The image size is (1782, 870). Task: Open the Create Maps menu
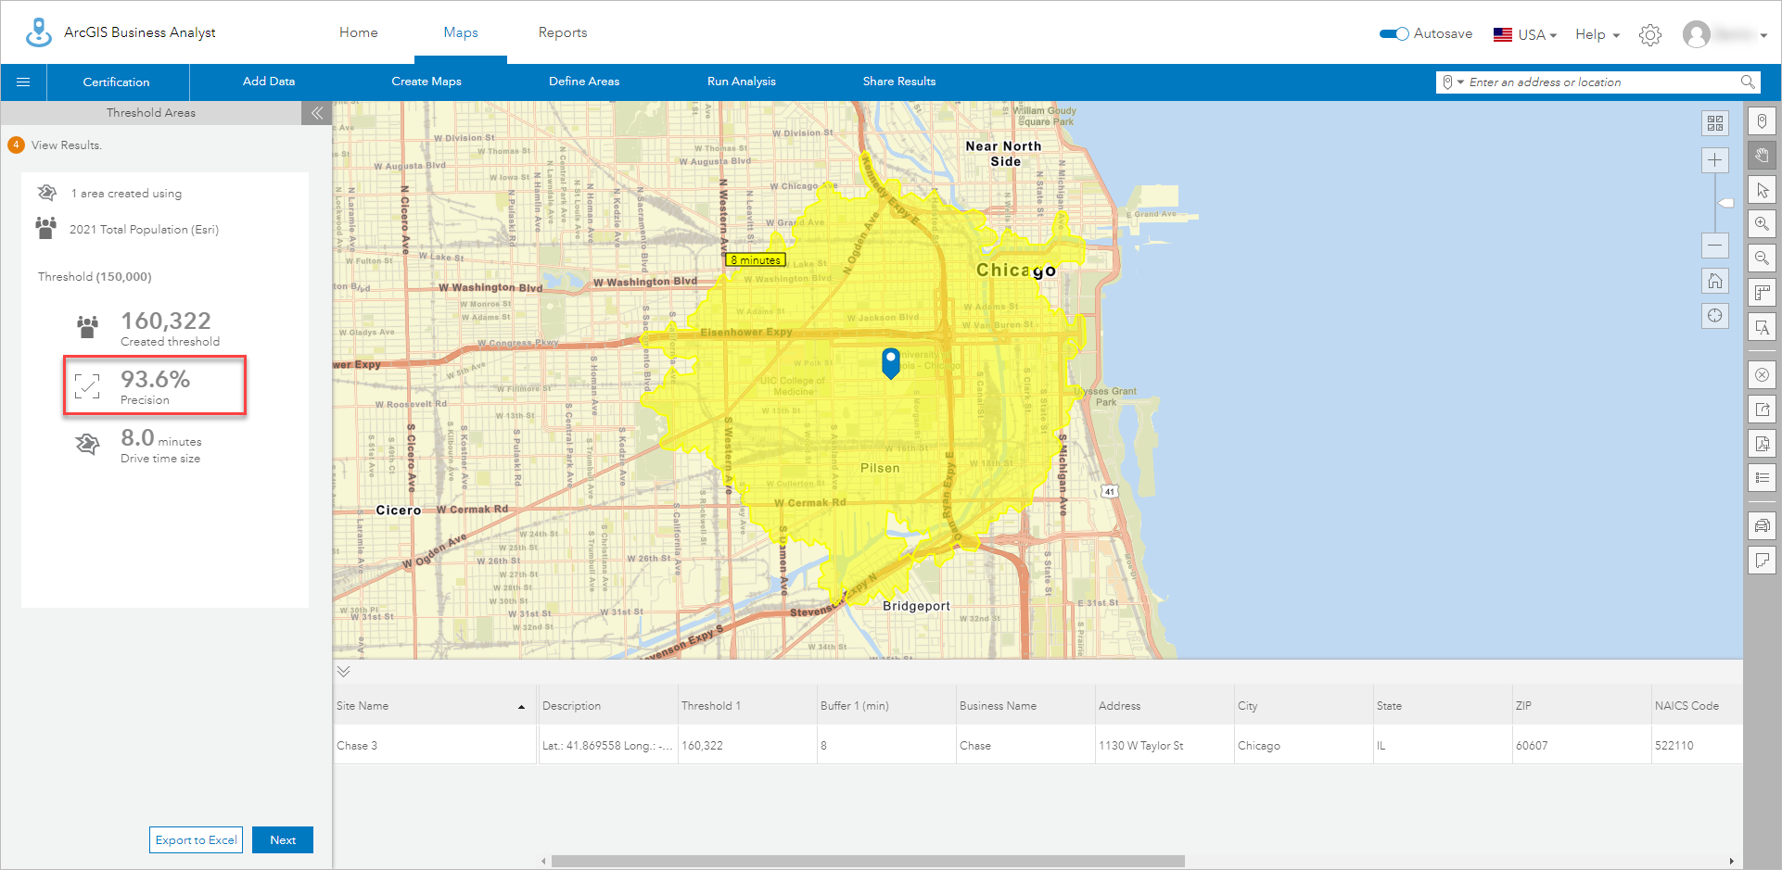point(426,82)
